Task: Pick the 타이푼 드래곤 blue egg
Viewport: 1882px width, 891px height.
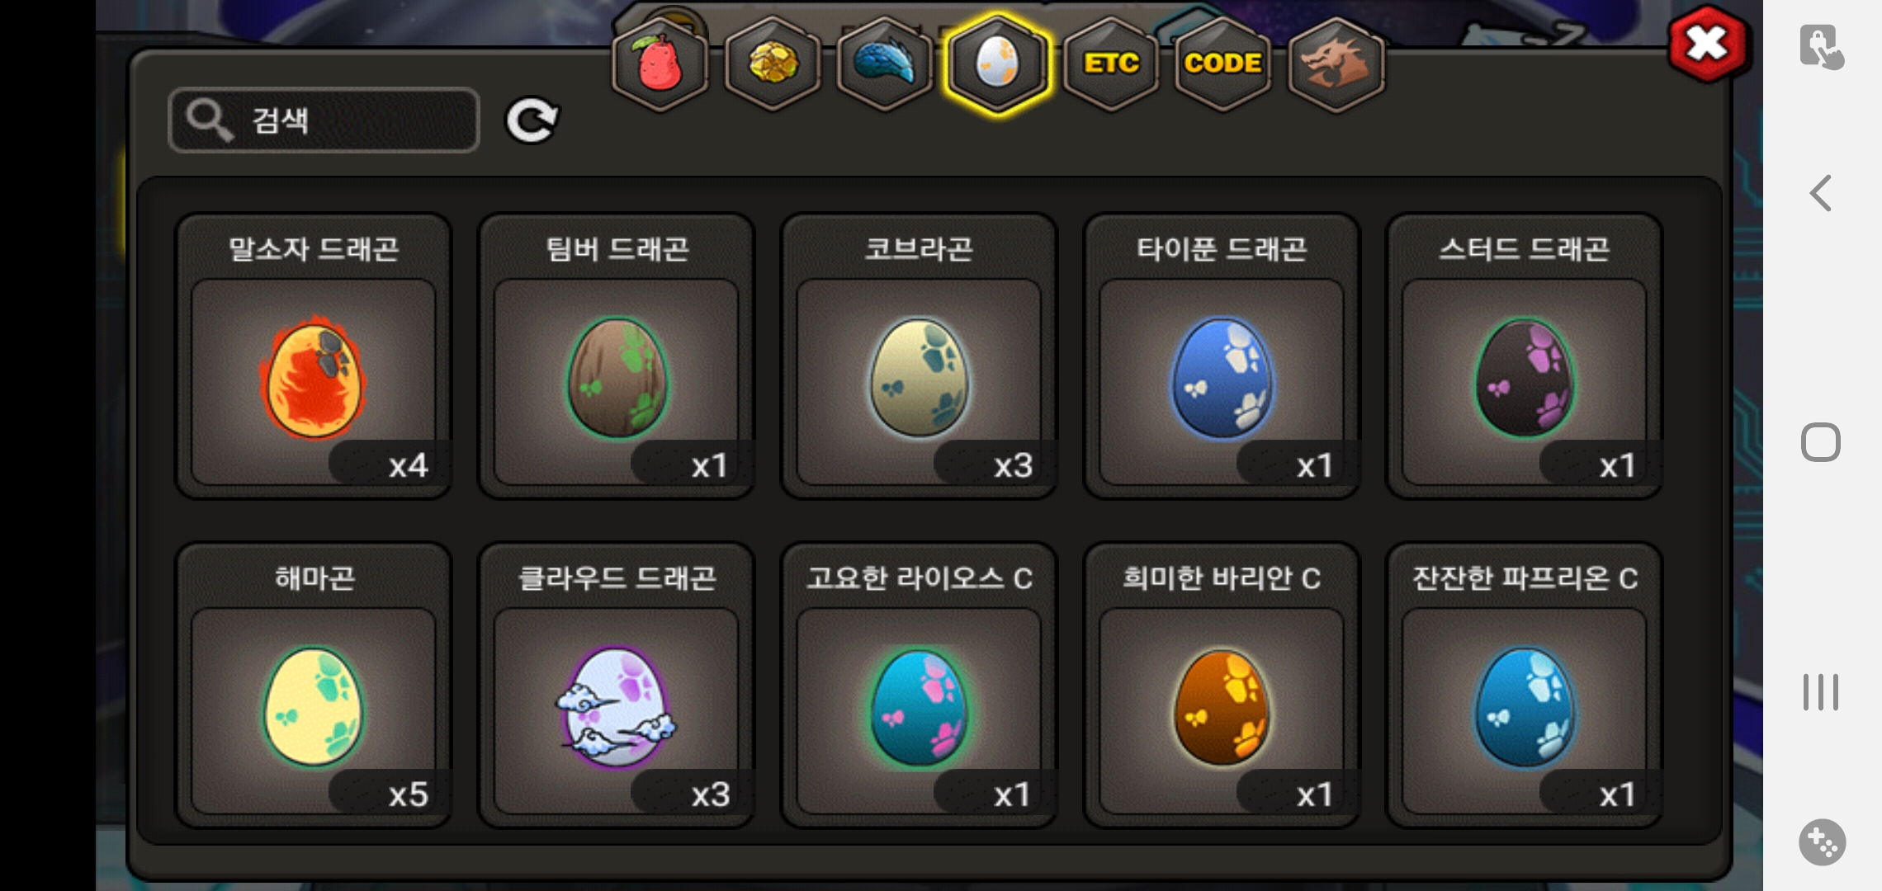Action: (x=1222, y=356)
